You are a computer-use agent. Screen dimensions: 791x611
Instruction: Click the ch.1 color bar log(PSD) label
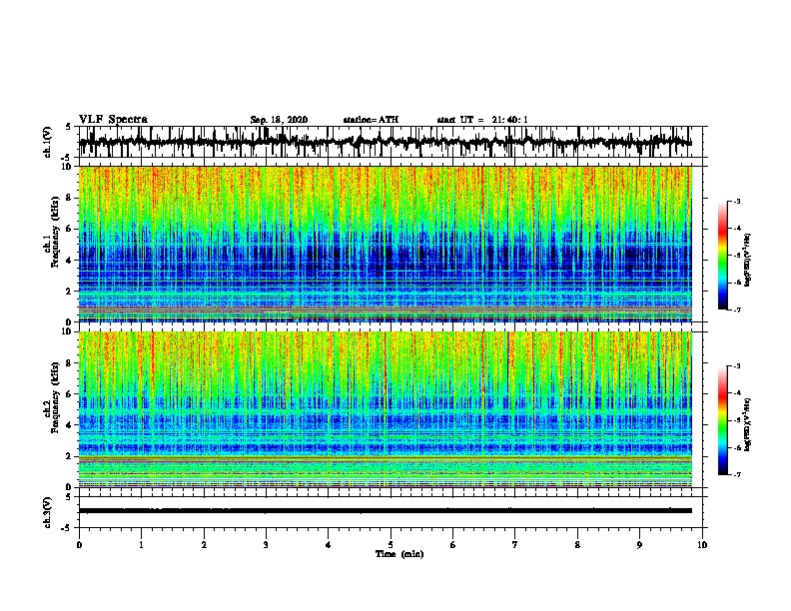[x=748, y=261]
